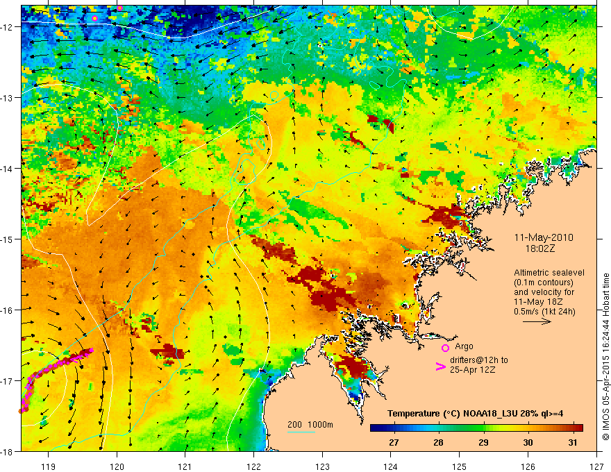Click the latitude axis label -13

click(x=8, y=98)
